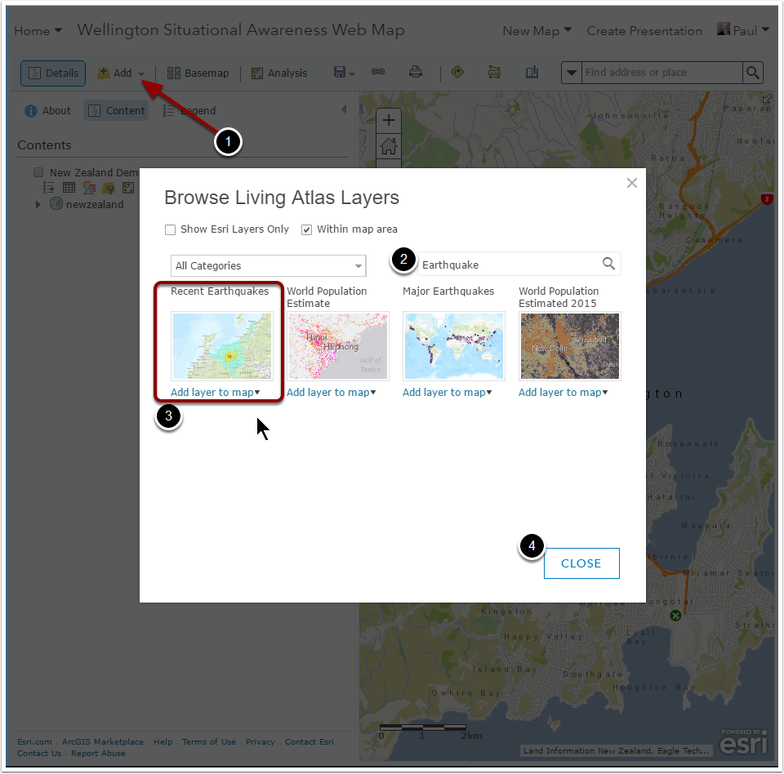Open Add layer to map under Major Earthquakes
Viewport: 784px width, 774px height.
447,393
